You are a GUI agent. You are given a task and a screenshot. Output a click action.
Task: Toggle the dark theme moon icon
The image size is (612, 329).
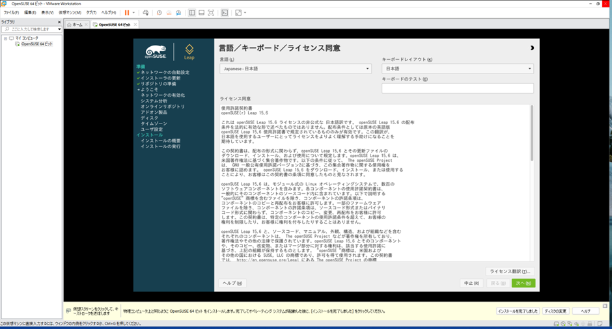pyautogui.click(x=532, y=48)
